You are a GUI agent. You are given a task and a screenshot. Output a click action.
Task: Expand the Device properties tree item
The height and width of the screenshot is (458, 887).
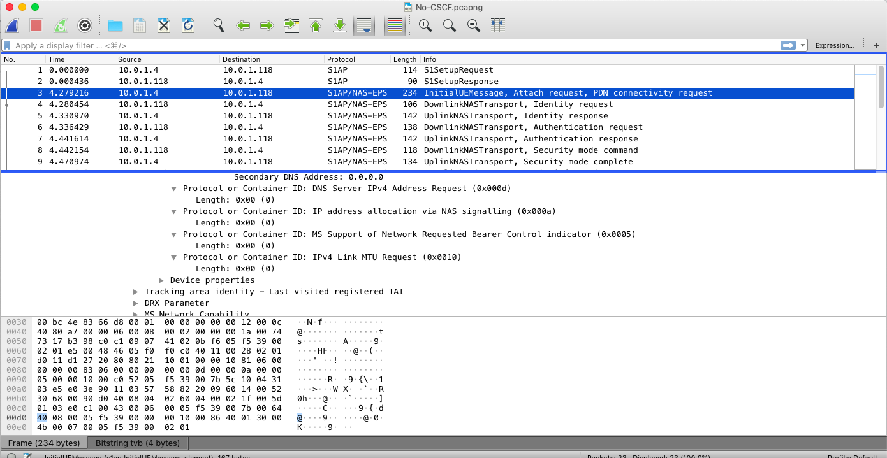click(161, 280)
